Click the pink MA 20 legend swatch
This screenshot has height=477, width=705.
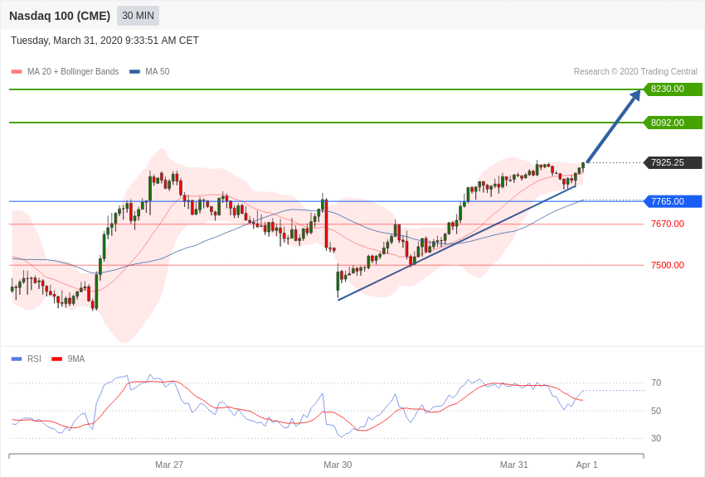[17, 72]
